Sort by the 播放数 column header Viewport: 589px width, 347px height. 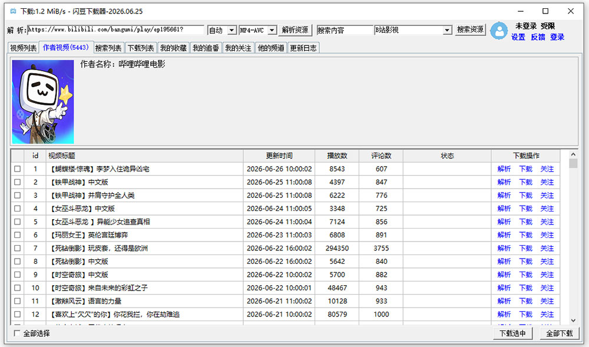coord(337,156)
